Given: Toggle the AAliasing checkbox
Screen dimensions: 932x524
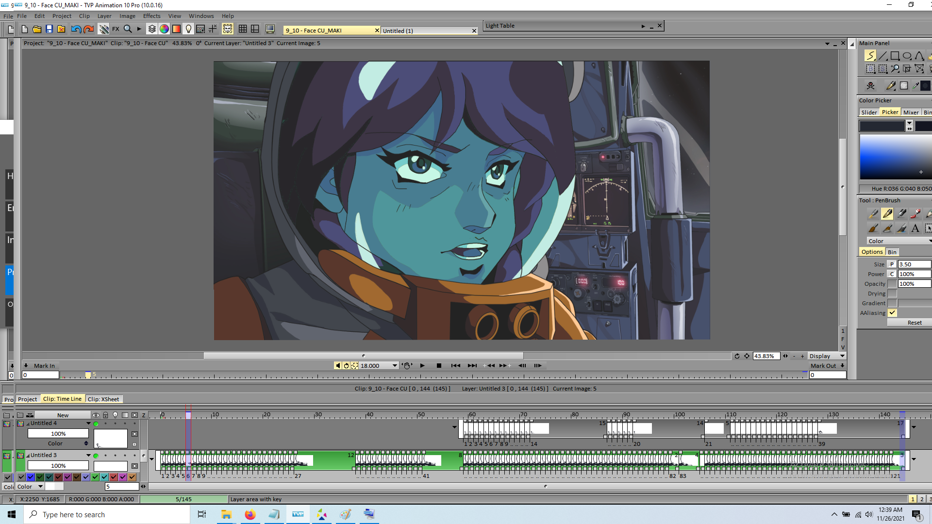Looking at the screenshot, I should 892,313.
